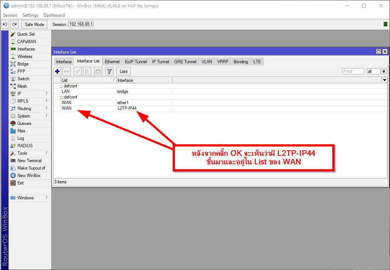Click the enable checkmark button
This screenshot has height=270, width=390.
[x=78, y=72]
